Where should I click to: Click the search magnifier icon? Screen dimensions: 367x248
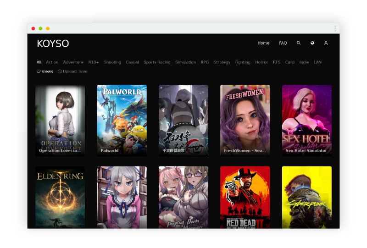299,43
